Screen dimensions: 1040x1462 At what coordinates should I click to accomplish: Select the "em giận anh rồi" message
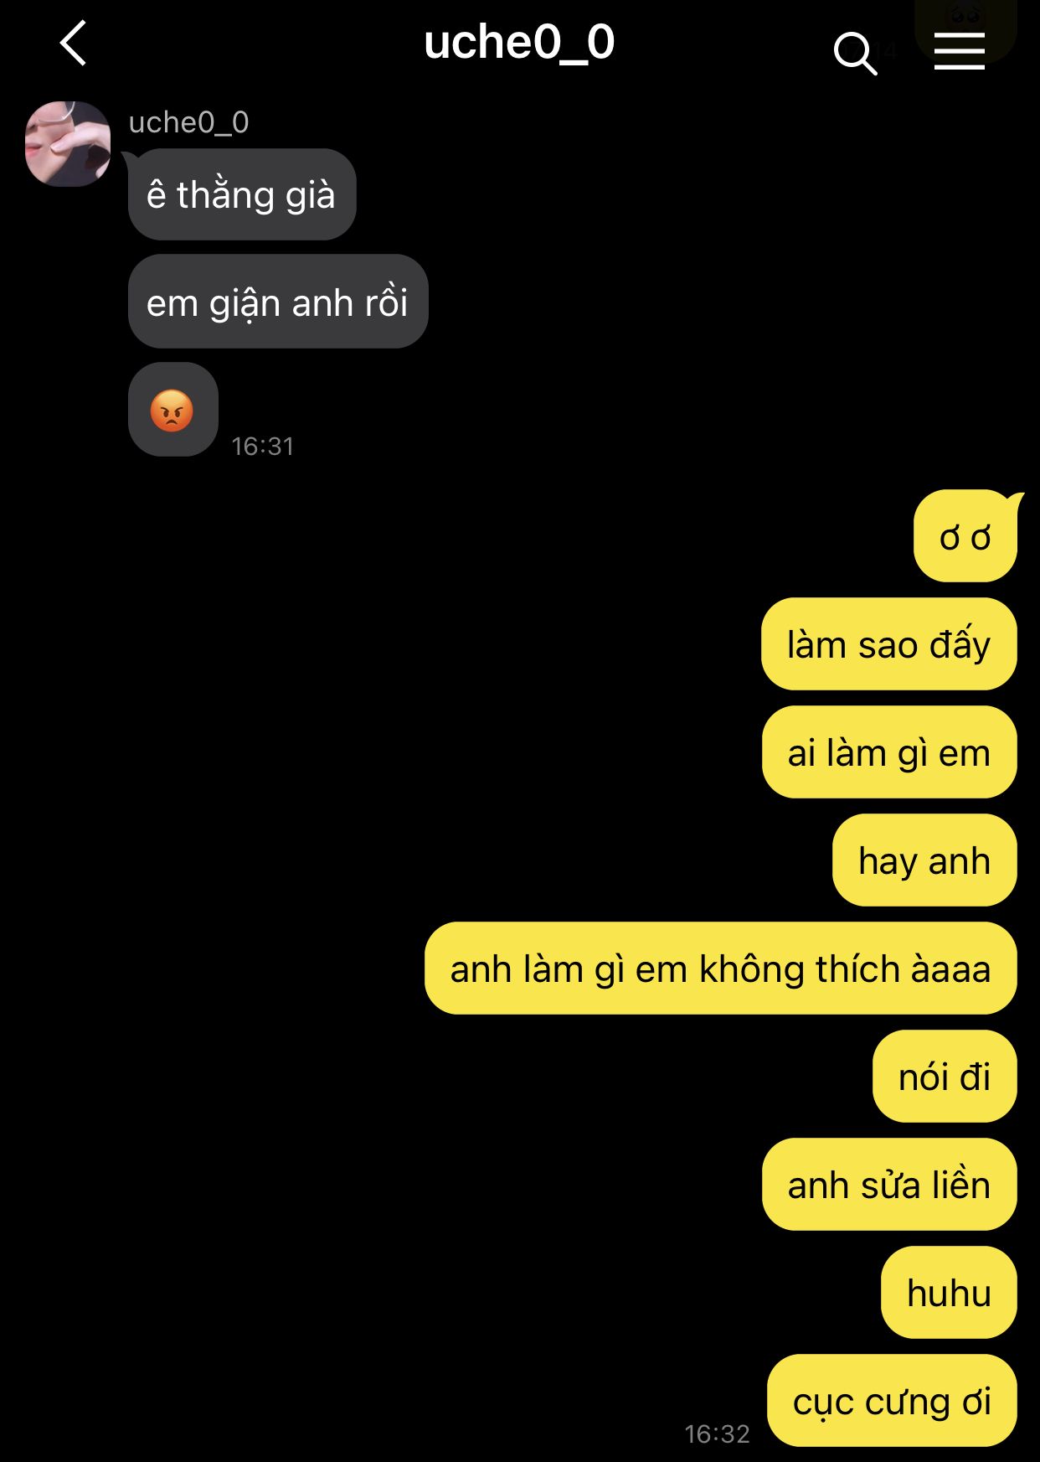[278, 302]
